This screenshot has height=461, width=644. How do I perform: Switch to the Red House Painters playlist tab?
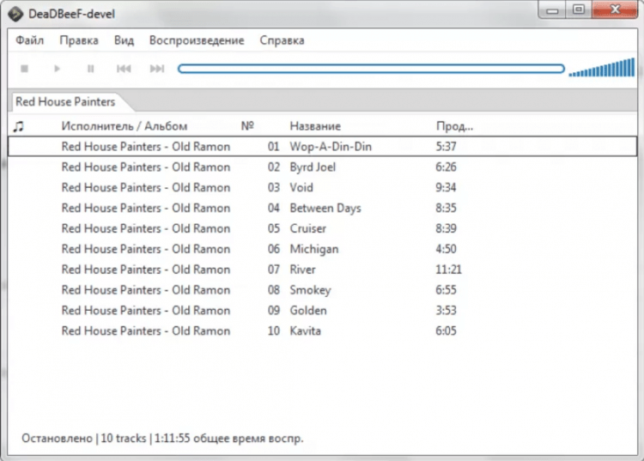pos(65,101)
